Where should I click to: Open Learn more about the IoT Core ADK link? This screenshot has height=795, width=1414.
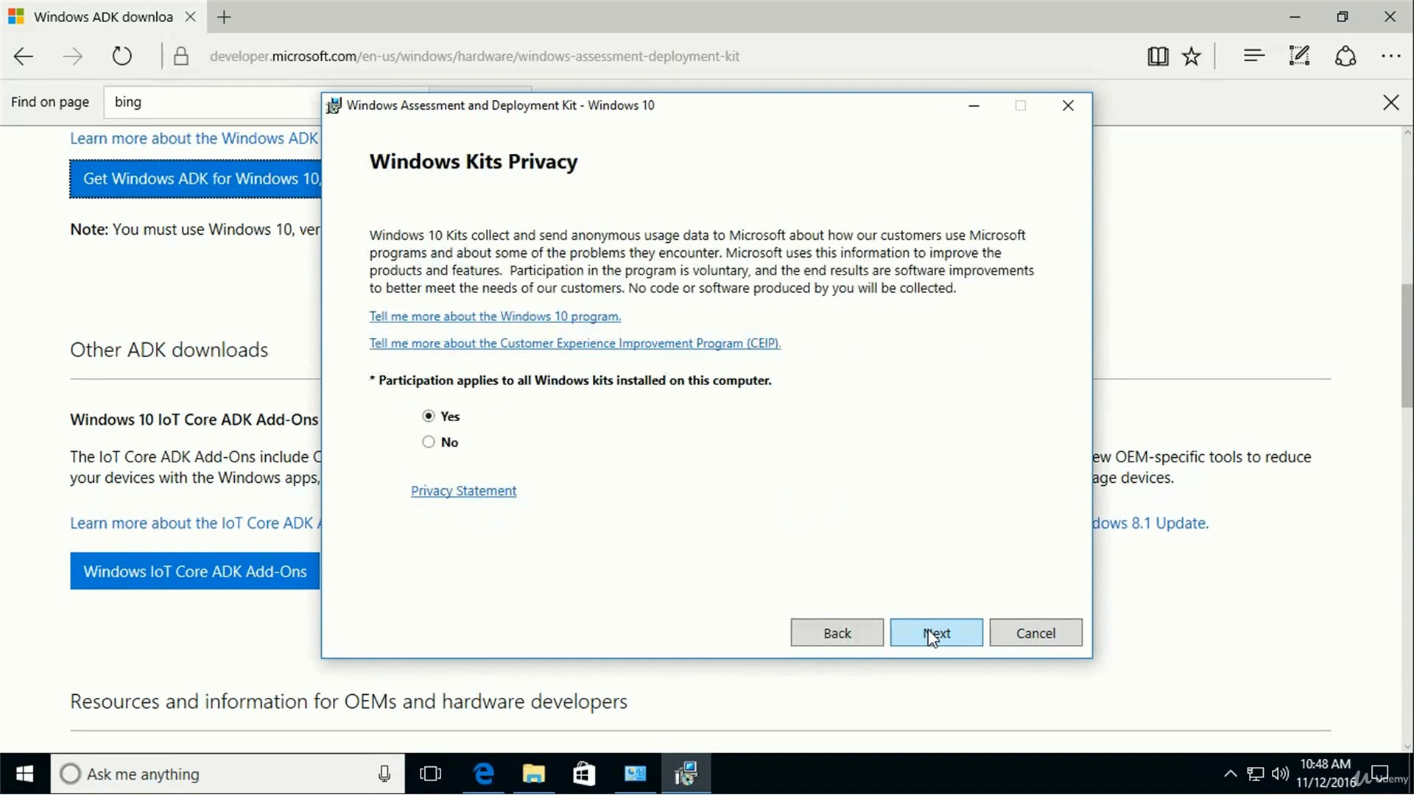pyautogui.click(x=195, y=523)
